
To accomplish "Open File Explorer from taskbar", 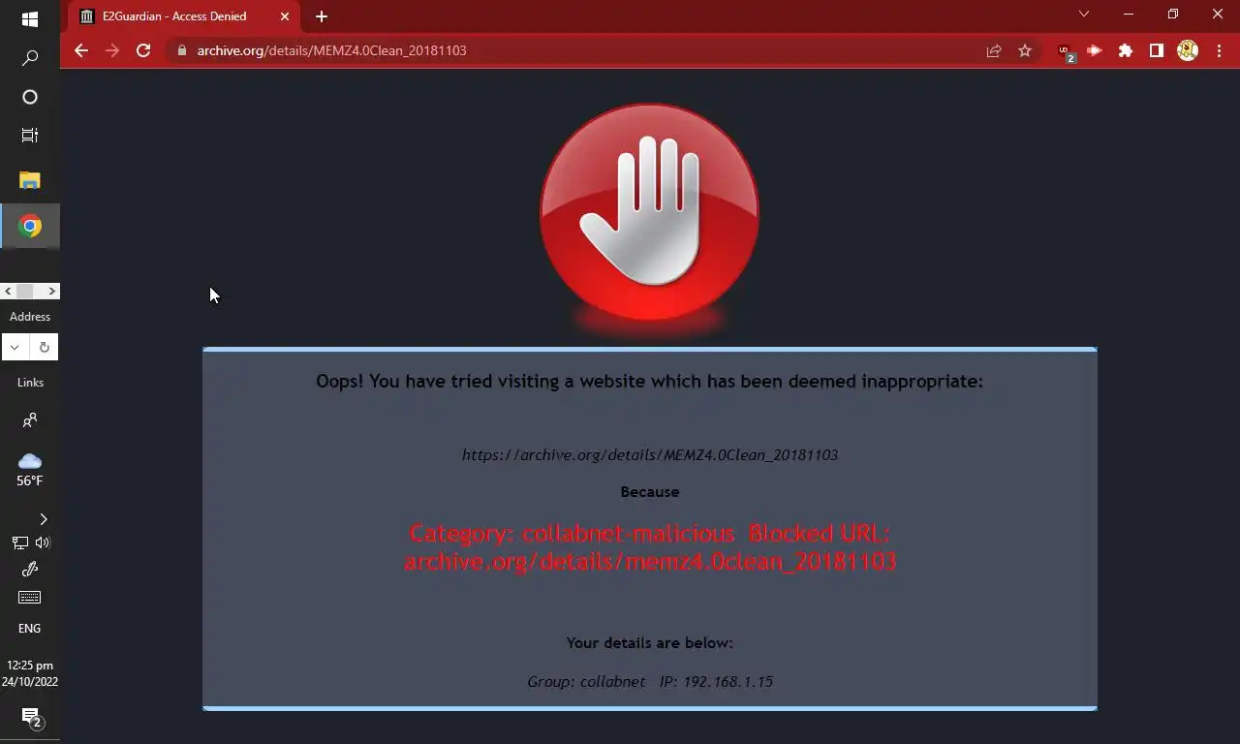I will 30,180.
